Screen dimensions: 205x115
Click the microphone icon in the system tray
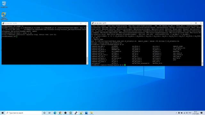point(179,113)
